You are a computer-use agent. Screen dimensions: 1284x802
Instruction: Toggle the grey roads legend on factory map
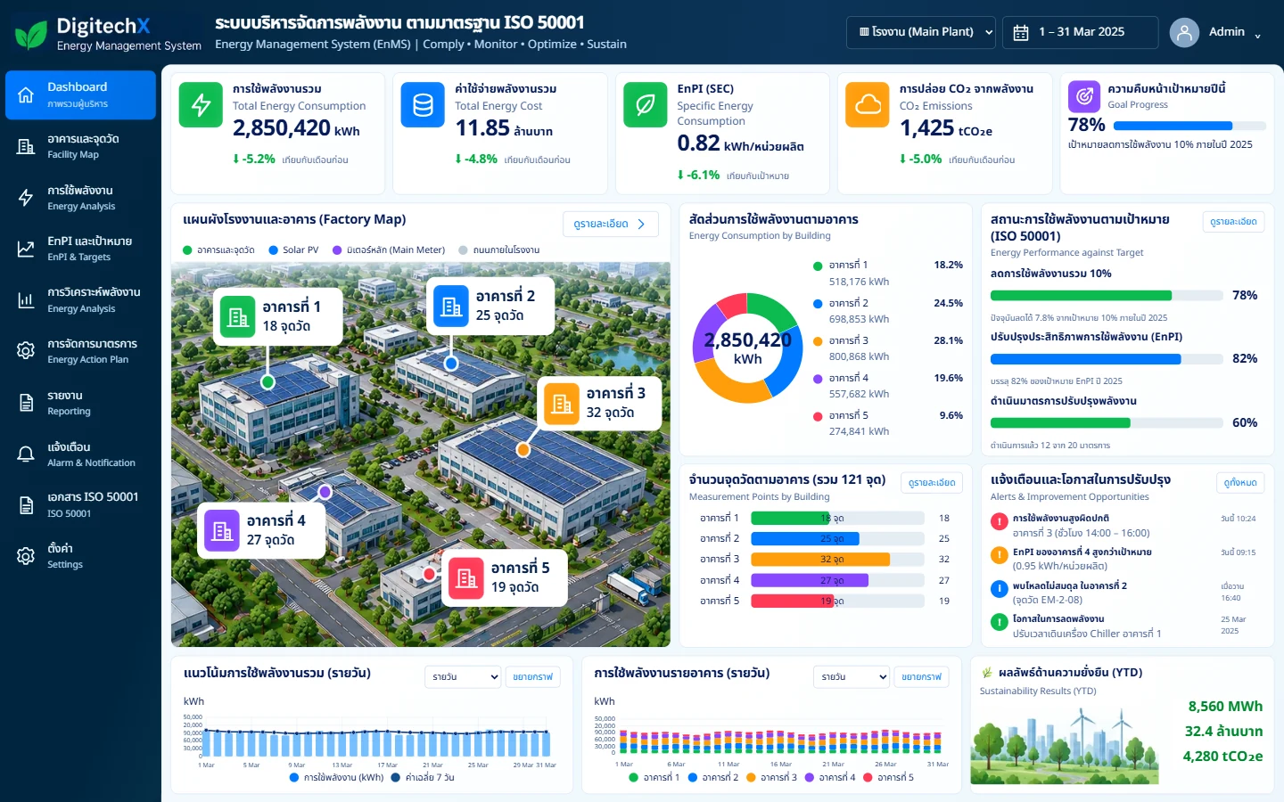coord(499,250)
